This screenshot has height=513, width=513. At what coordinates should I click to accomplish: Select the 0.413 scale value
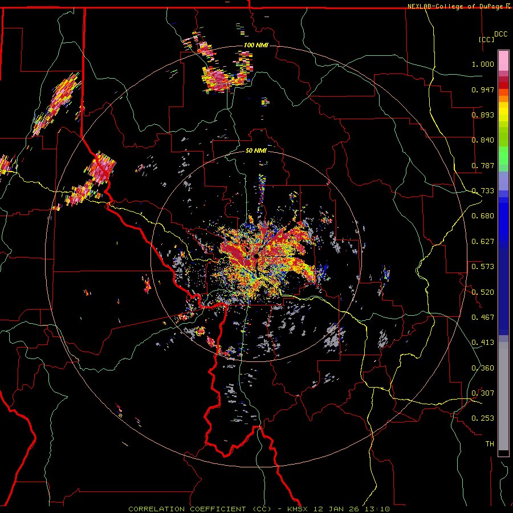coord(483,343)
